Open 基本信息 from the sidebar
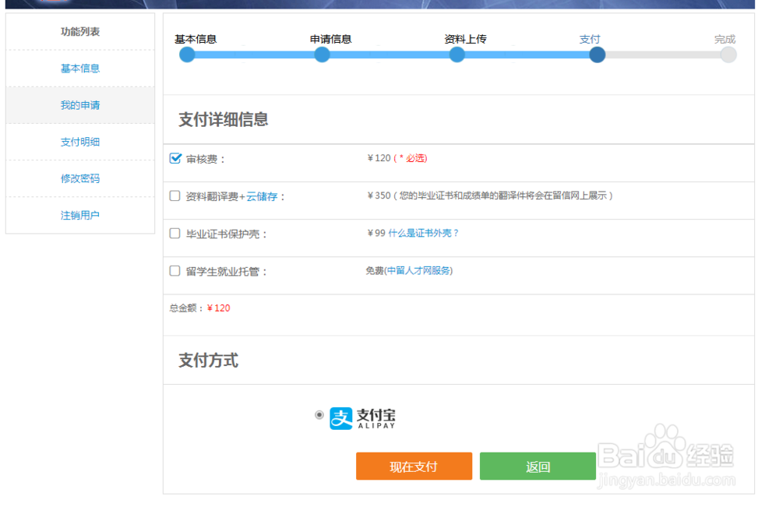Image resolution: width=779 pixels, height=507 pixels. point(79,69)
